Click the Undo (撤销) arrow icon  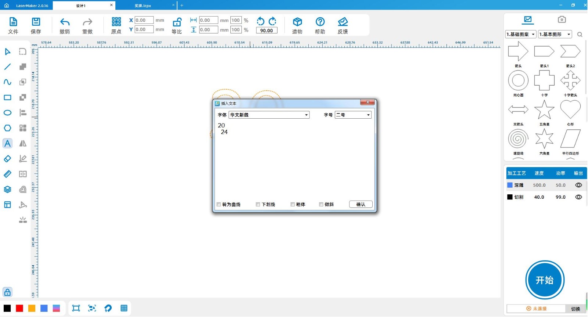[65, 22]
